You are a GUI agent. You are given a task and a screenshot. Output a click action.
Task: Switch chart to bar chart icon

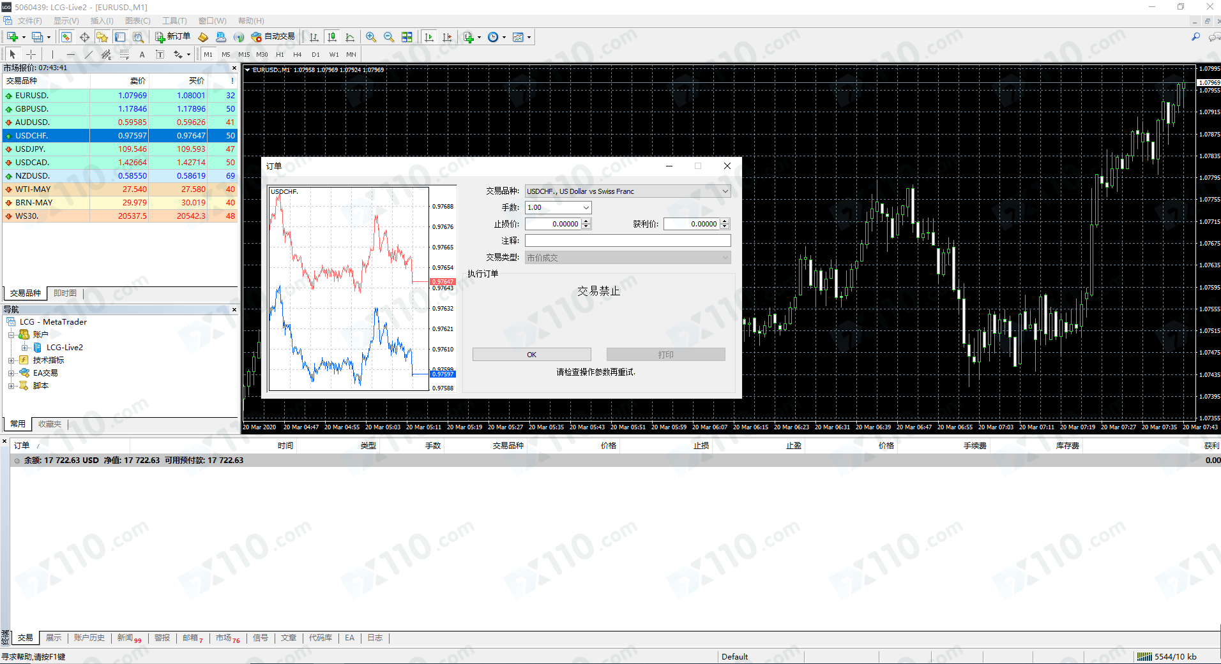(314, 37)
